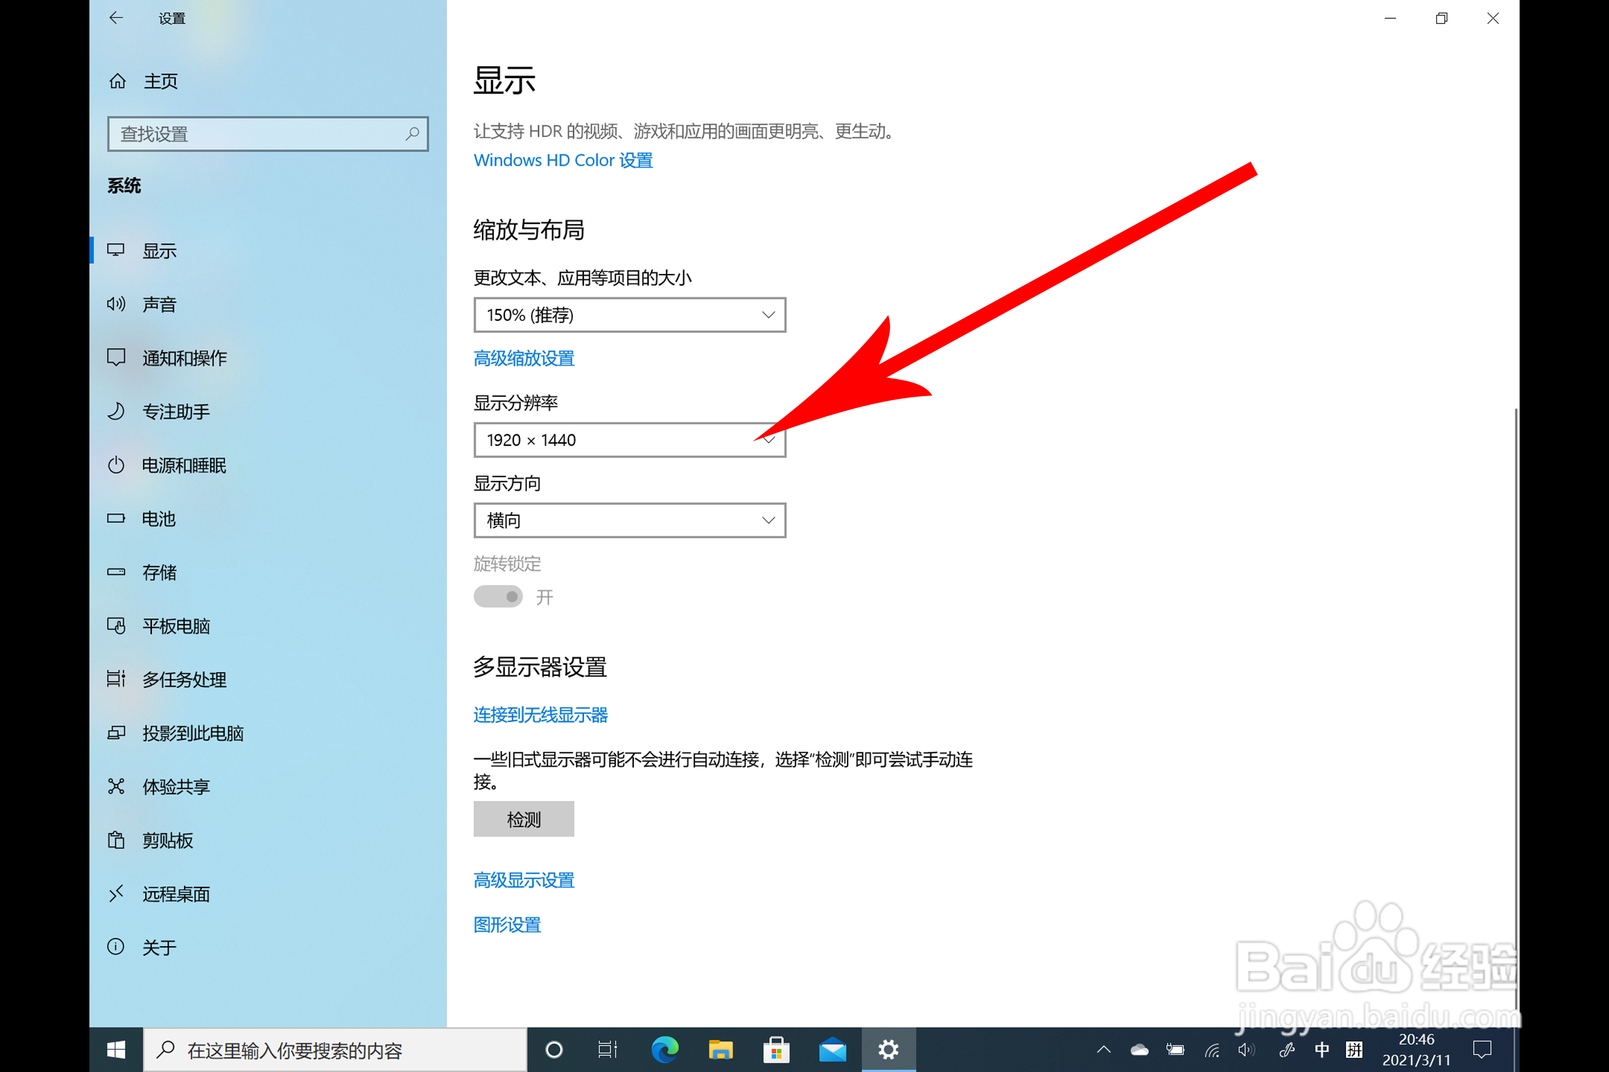1609x1072 pixels.
Task: Open 图形设置 link
Action: 507,924
